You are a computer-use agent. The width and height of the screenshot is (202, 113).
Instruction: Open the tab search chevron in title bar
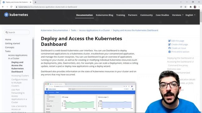pyautogui.click(x=181, y=2)
